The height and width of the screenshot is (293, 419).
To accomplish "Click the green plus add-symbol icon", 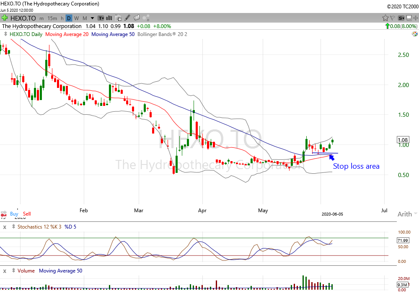I will pos(5,18).
